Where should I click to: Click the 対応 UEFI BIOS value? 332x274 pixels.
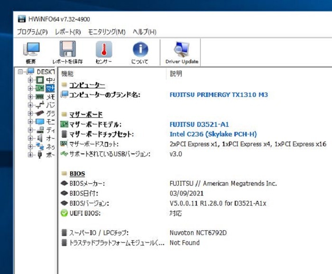tap(175, 213)
